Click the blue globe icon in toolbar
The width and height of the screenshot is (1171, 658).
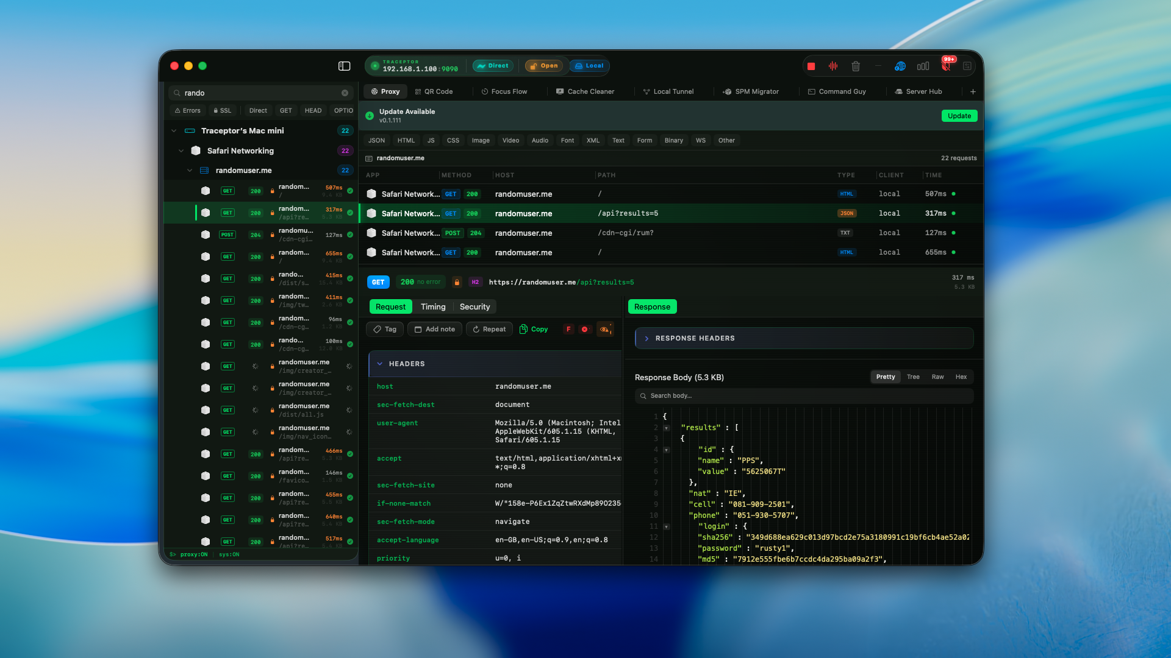[900, 66]
